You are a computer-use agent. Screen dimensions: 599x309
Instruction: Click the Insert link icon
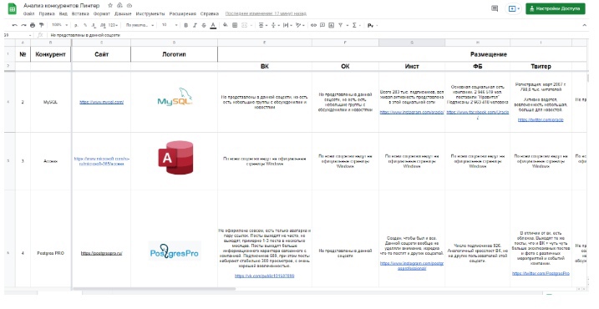(313, 25)
